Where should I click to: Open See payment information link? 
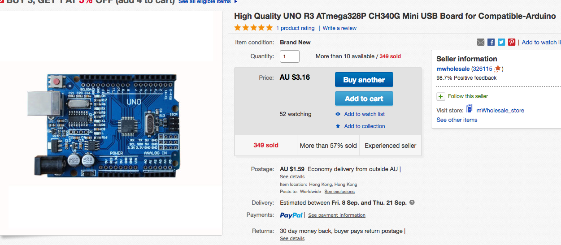tap(337, 215)
